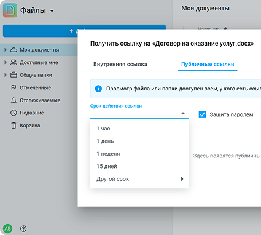The width and height of the screenshot is (261, 235).
Task: Click the briefcase icon for Общие папки
Action: [14, 75]
